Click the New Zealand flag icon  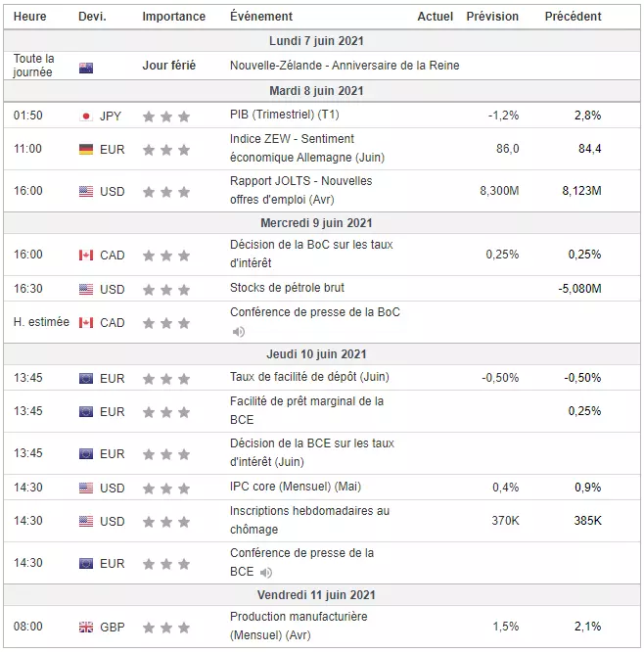[86, 69]
